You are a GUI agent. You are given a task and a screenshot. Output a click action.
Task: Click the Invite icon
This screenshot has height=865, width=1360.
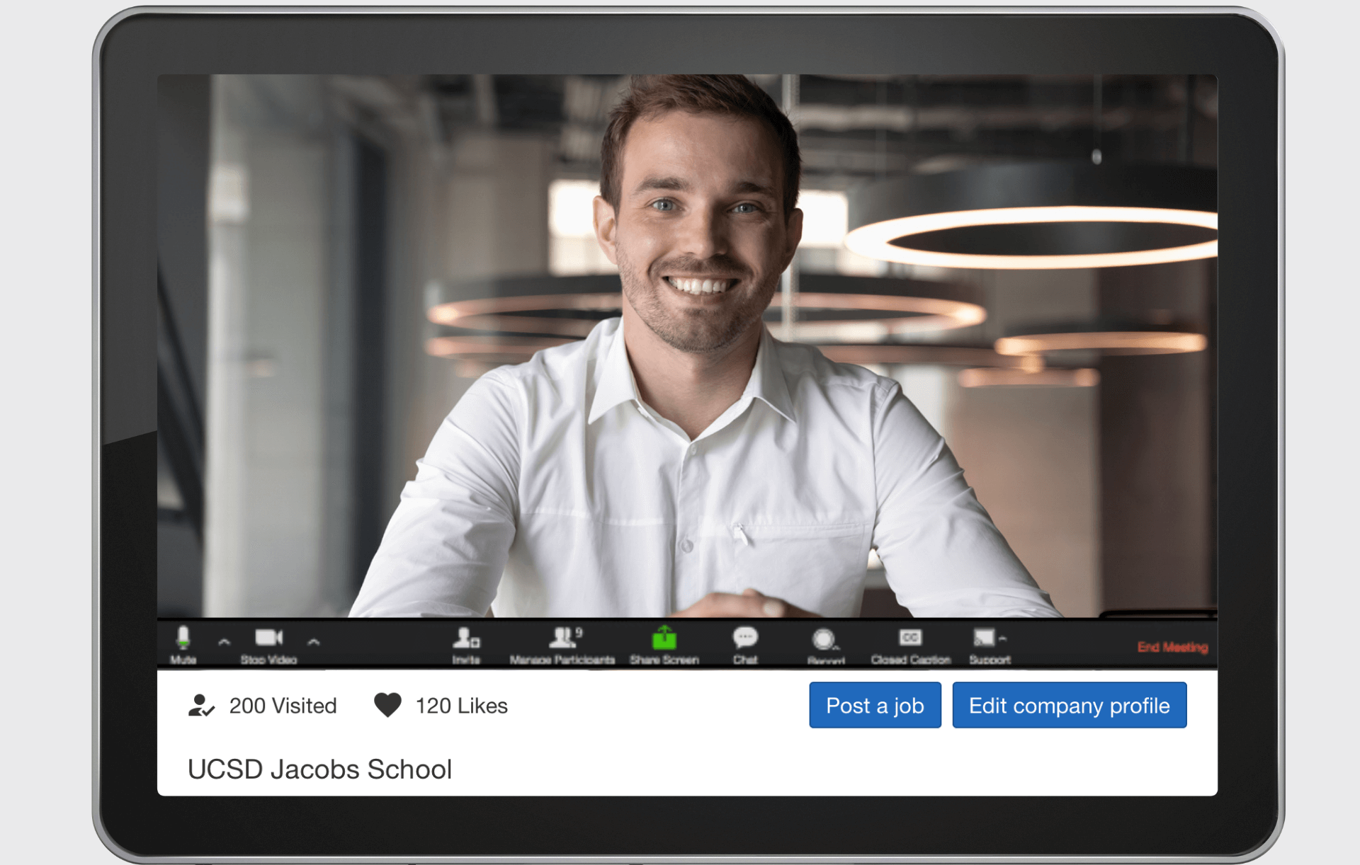click(465, 639)
